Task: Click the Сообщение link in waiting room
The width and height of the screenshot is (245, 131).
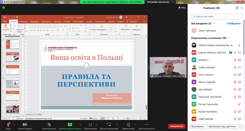Action: click(x=234, y=23)
